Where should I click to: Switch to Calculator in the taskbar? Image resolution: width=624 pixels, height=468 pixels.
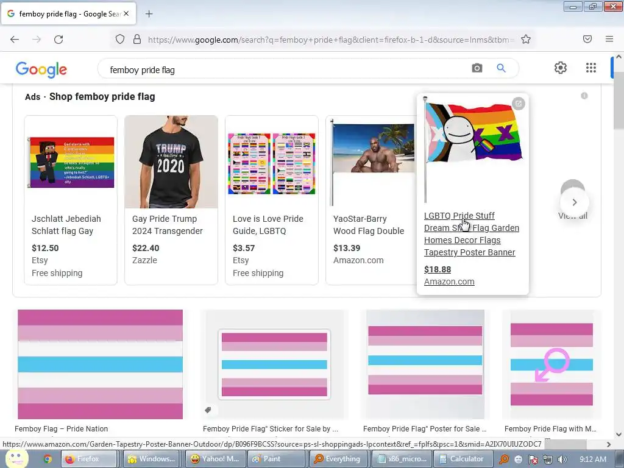pos(463,459)
